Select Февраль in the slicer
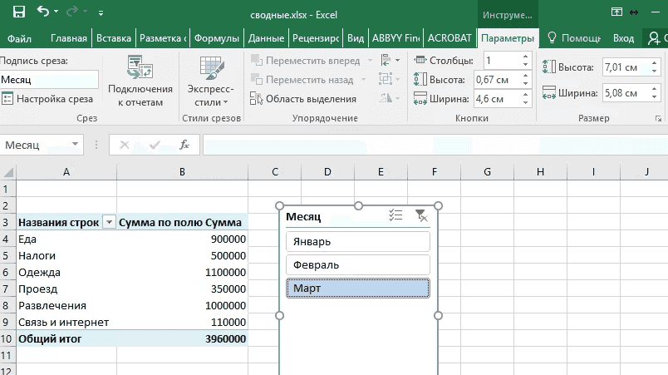668x375 pixels. 357,264
